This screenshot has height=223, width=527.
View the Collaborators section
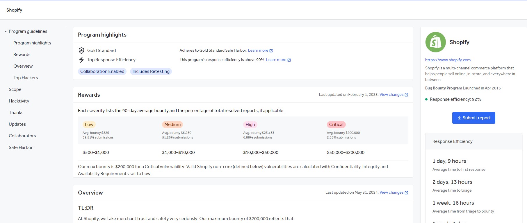[x=22, y=136]
